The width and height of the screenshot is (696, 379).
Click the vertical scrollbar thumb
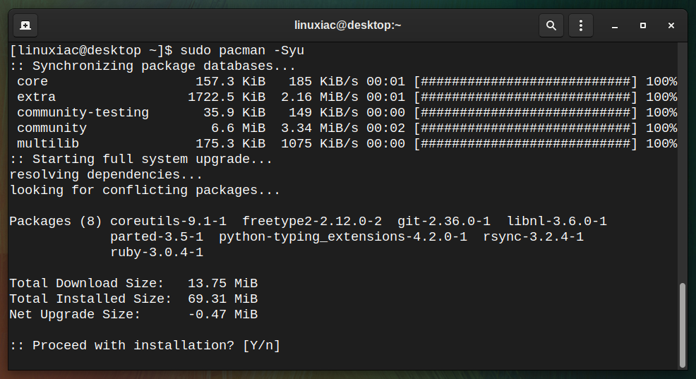(x=683, y=325)
